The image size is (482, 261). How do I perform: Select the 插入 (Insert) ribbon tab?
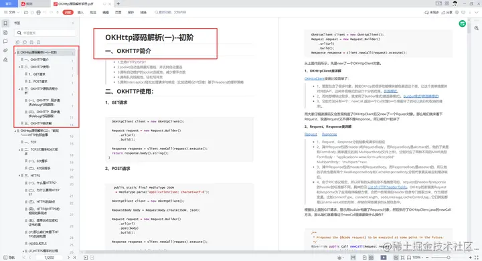tap(80, 12)
